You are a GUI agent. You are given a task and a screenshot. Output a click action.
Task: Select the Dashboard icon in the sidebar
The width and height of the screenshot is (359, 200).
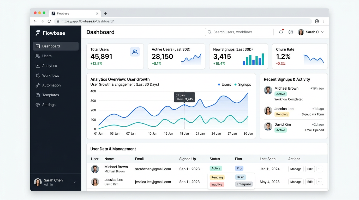38,46
